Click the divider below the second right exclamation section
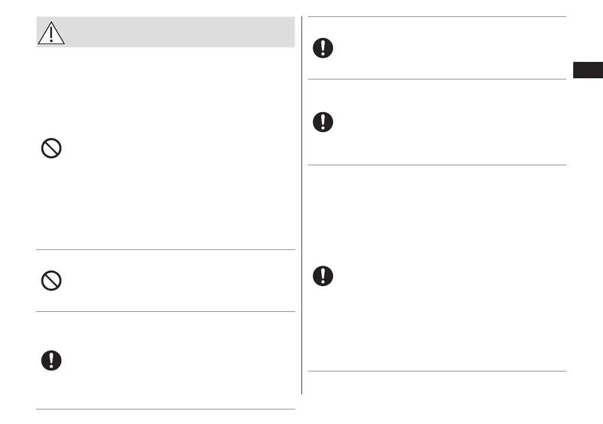The height and width of the screenshot is (424, 603). tap(436, 165)
